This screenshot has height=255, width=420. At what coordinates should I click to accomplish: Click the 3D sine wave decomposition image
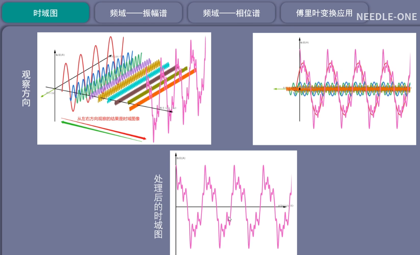124,88
